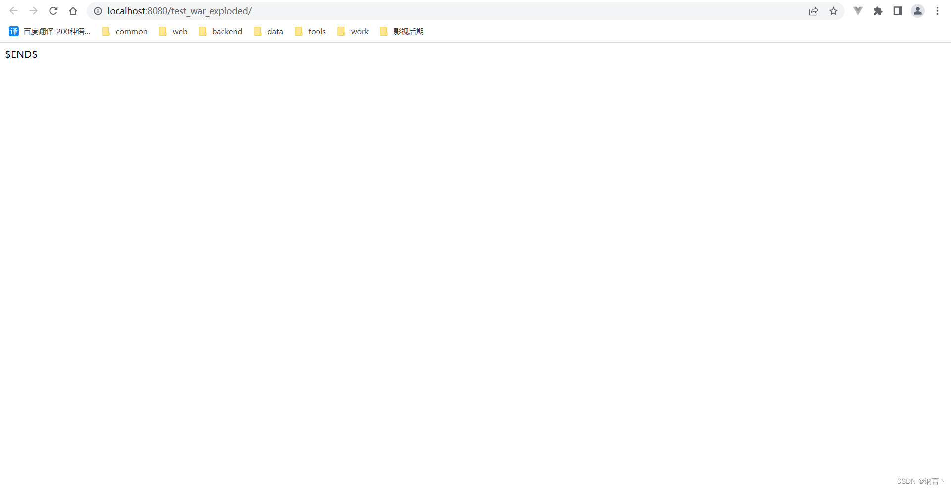The height and width of the screenshot is (489, 951).
Task: Click the $END$ page text
Action: point(21,54)
